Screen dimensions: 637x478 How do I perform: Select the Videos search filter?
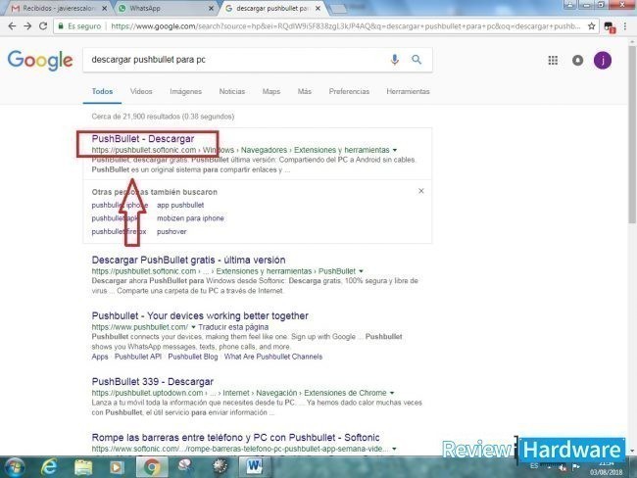(141, 91)
